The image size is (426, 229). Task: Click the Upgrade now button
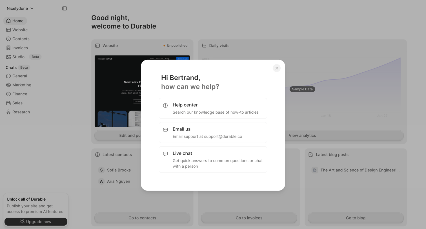click(x=36, y=222)
